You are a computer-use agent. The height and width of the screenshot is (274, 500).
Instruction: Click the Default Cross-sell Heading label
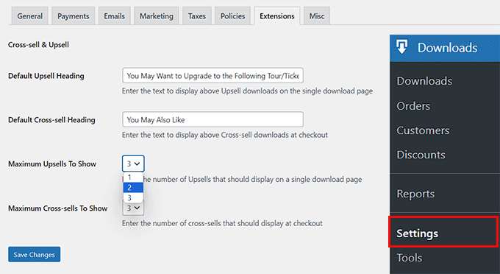(x=51, y=120)
